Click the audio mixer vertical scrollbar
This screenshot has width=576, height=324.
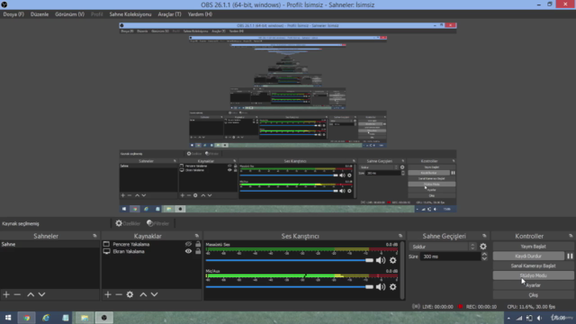pyautogui.click(x=402, y=270)
